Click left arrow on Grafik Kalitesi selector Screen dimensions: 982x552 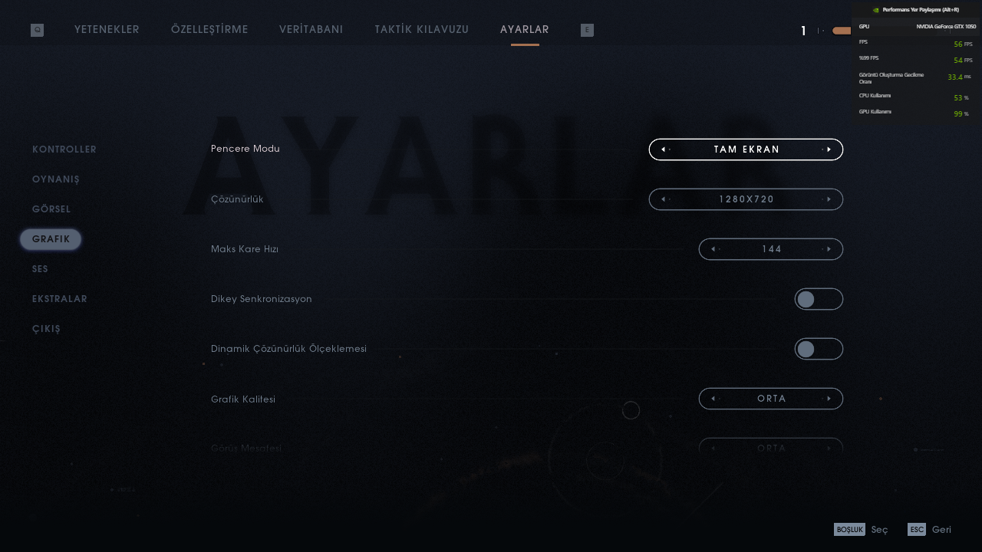tap(713, 399)
